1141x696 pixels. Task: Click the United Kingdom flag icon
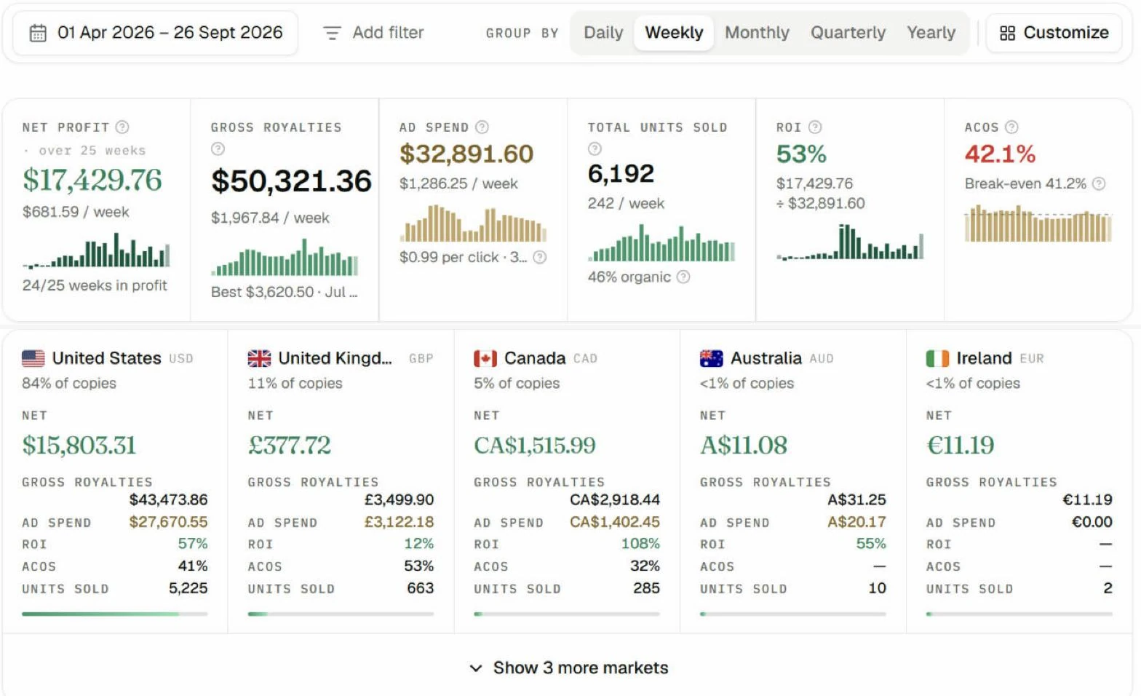tap(259, 358)
